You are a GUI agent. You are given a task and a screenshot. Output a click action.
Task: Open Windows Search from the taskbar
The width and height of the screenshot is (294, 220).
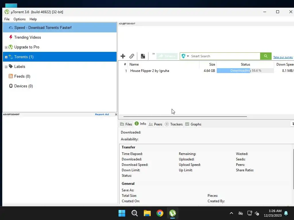point(135,213)
